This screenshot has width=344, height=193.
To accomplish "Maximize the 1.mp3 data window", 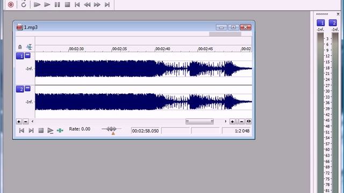I will pos(233,27).
